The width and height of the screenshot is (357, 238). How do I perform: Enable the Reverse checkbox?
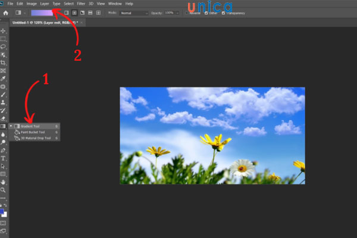[186, 13]
